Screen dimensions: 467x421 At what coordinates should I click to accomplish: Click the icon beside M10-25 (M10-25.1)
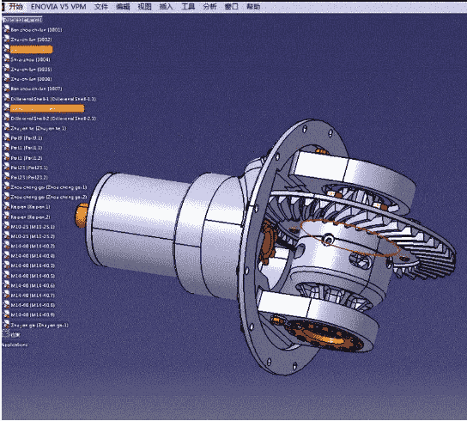(x=7, y=226)
